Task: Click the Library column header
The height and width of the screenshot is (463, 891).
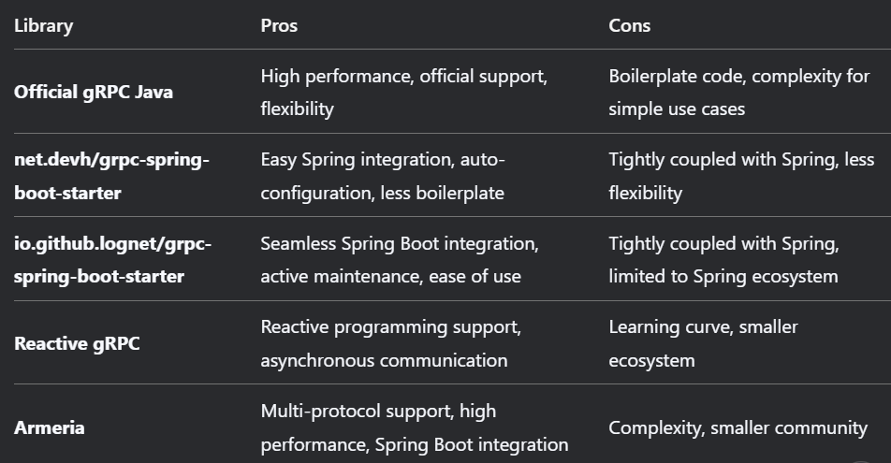Action: coord(43,25)
